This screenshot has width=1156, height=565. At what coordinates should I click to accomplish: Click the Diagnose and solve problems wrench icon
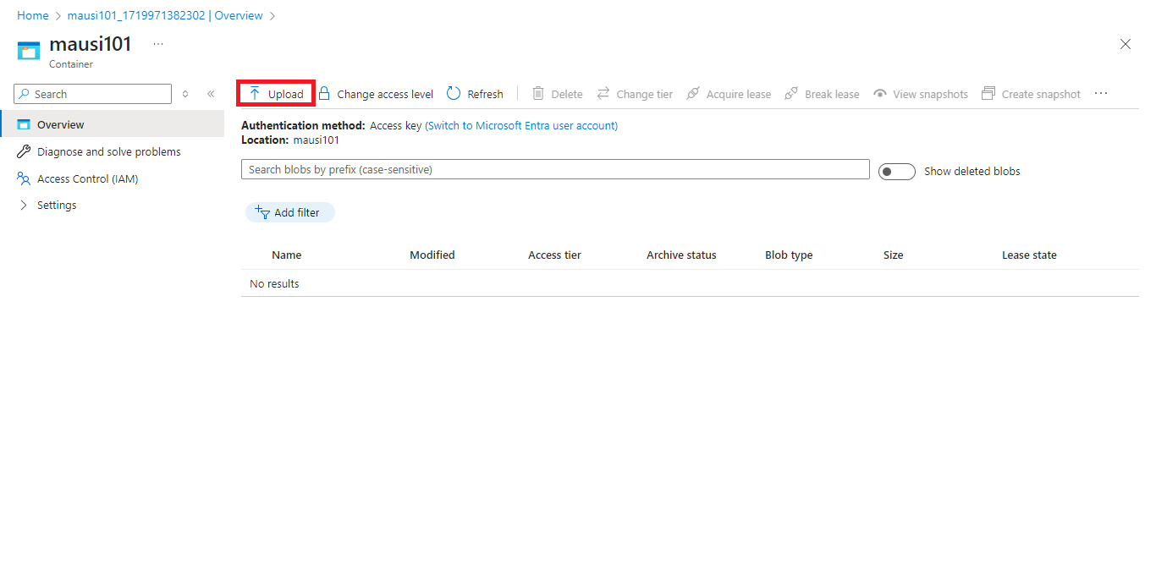click(x=24, y=151)
